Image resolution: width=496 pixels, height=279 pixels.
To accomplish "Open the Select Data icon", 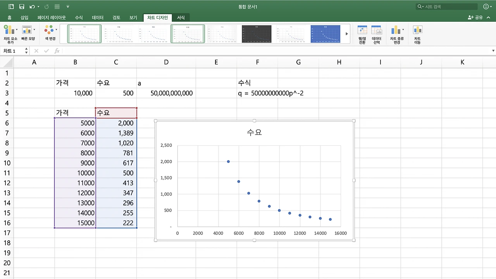I will (x=376, y=30).
